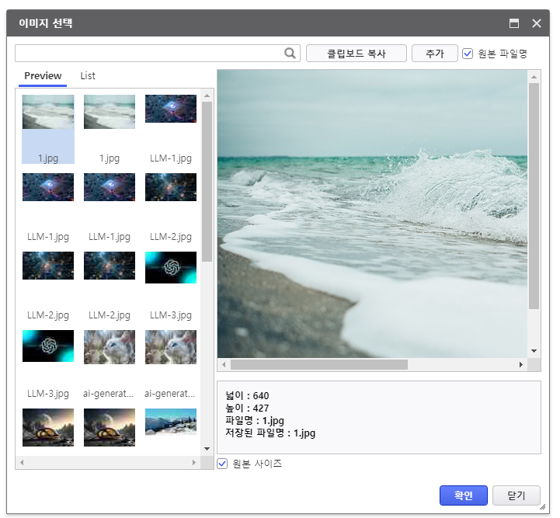This screenshot has height=518, width=560.
Task: Click thumbnail list scroll-left arrow
Action: tap(22, 462)
